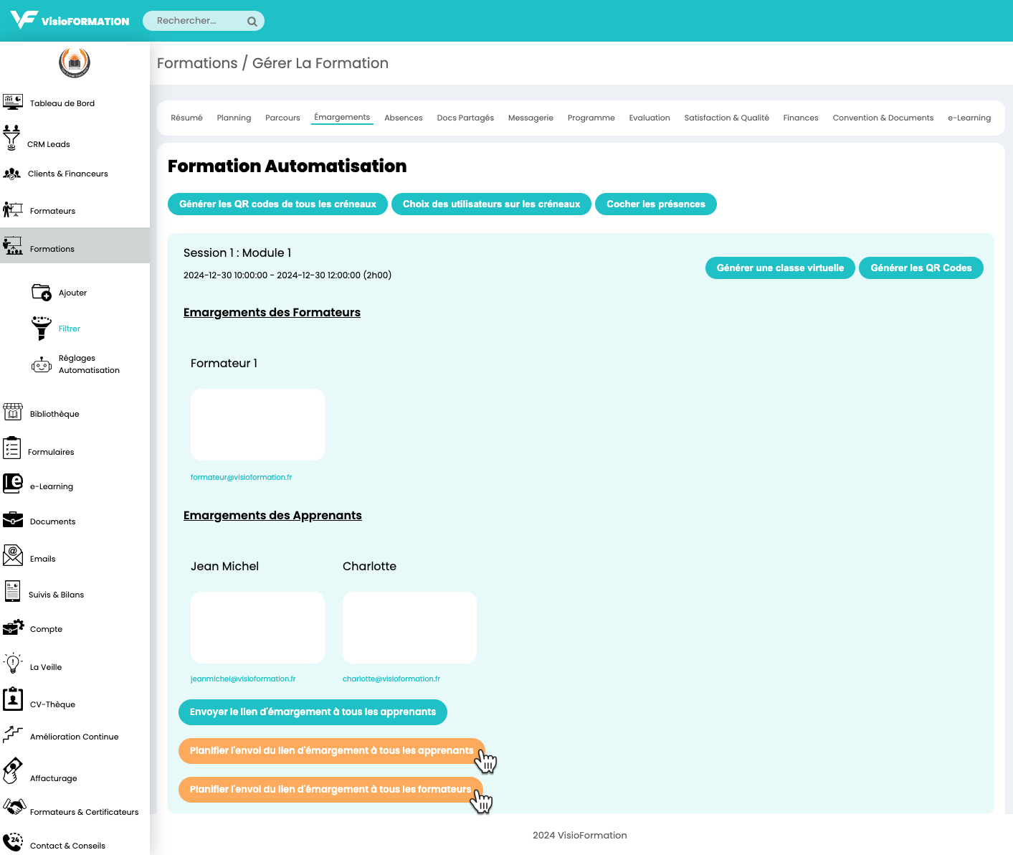Click the Compte puzzle icon
Screen dimensions: 1013x855
point(14,627)
